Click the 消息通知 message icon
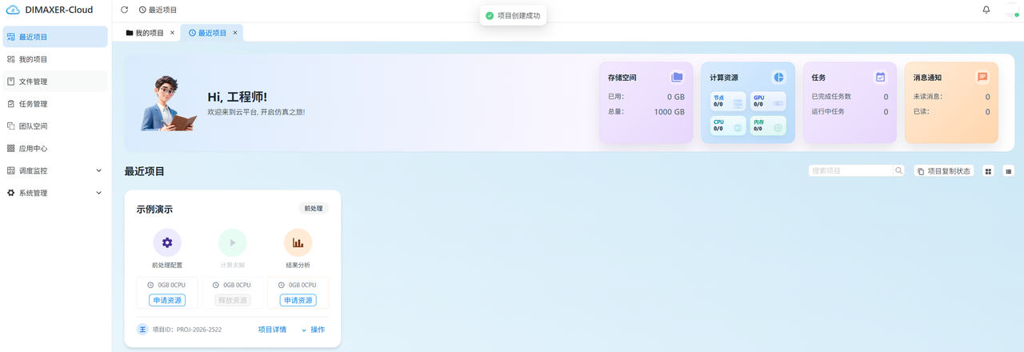Viewport: 1024px width, 352px height. (x=982, y=77)
